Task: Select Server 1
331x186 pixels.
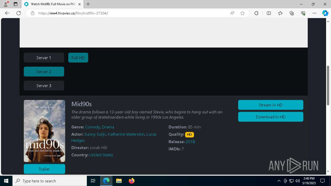Action: pos(44,58)
